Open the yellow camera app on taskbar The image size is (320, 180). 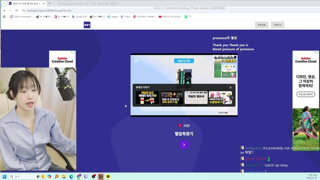click(x=101, y=176)
